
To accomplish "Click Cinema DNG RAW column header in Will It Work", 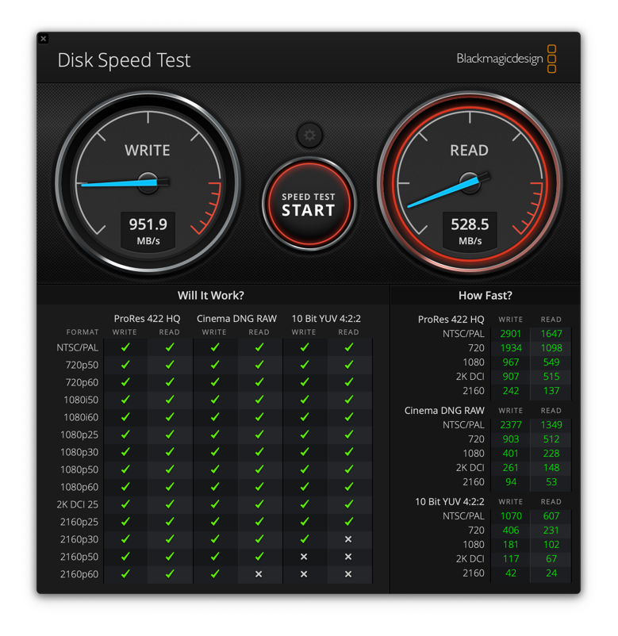I will (x=236, y=319).
